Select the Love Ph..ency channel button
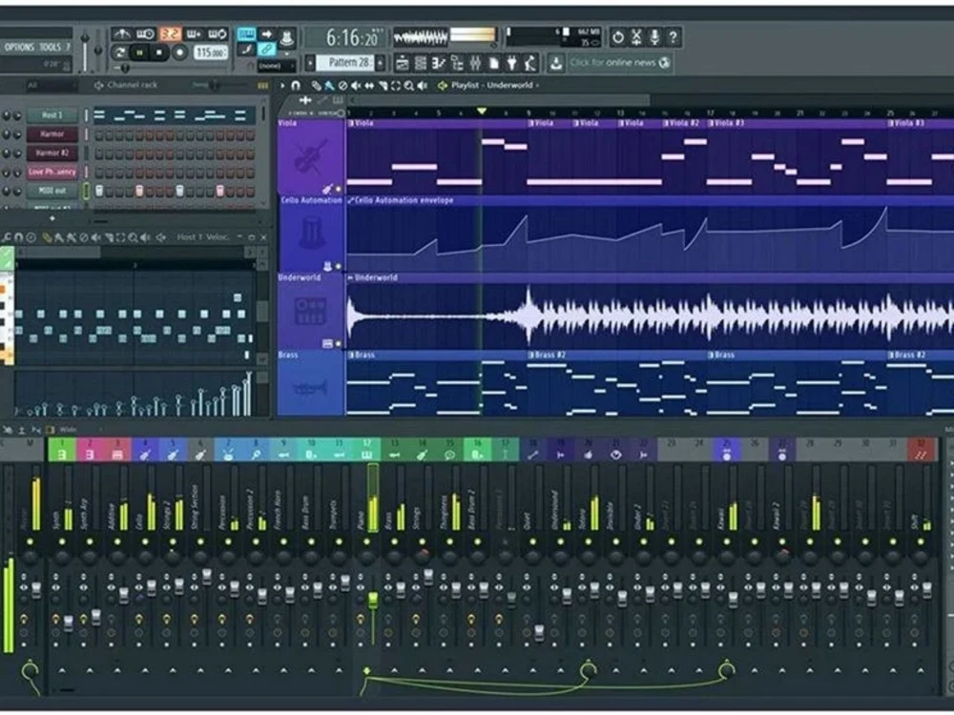954x715 pixels. tap(52, 172)
